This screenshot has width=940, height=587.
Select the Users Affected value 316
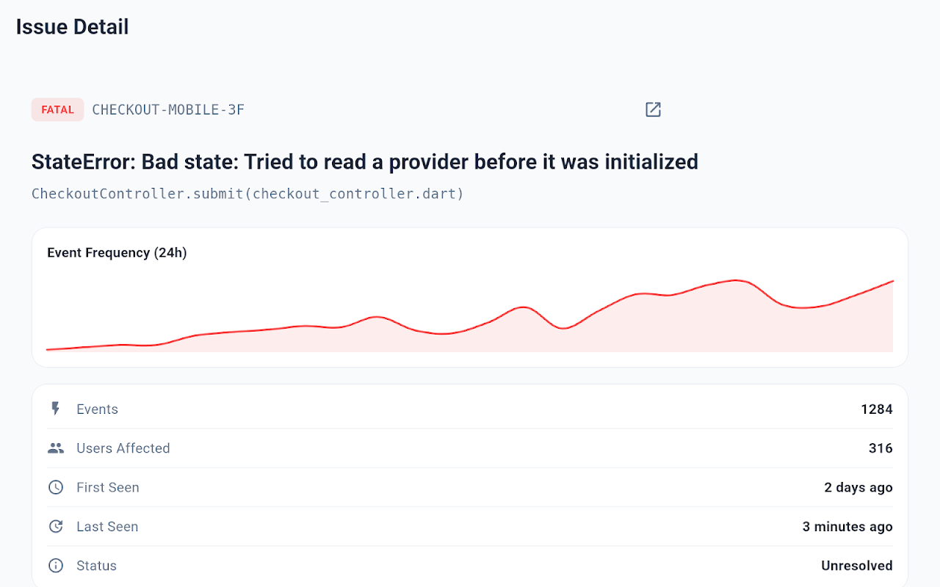click(881, 448)
